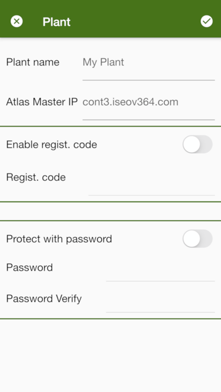Click the Protect with password label

[x=59, y=239]
